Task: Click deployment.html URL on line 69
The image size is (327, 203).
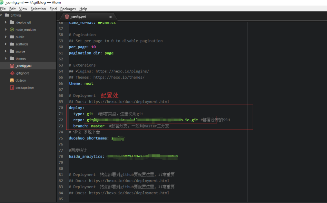Action: pos(129,102)
